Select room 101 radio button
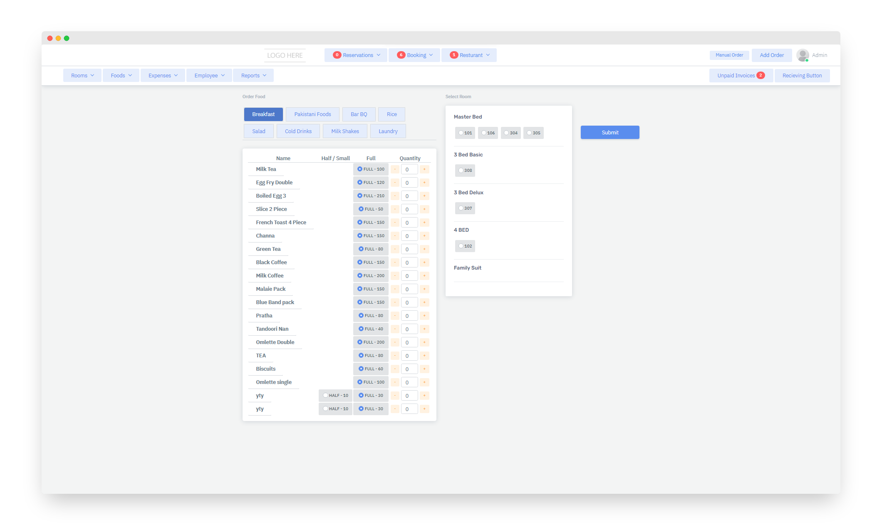The image size is (882, 525). coord(461,133)
